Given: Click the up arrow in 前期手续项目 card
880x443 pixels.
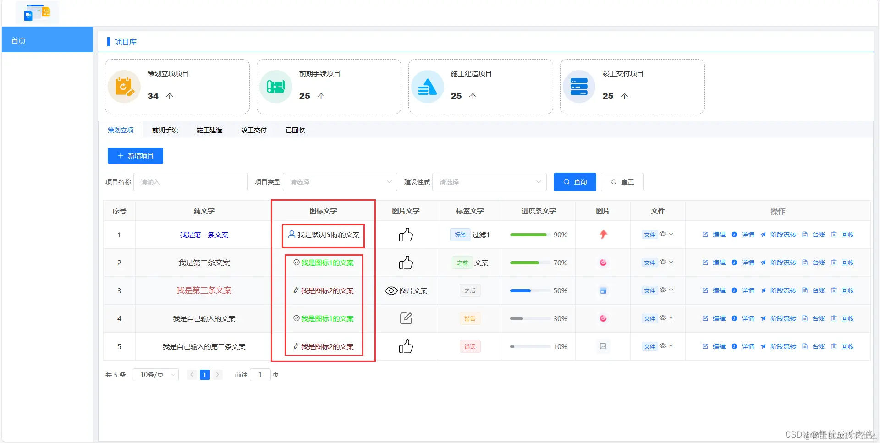Looking at the screenshot, I should pos(321,96).
